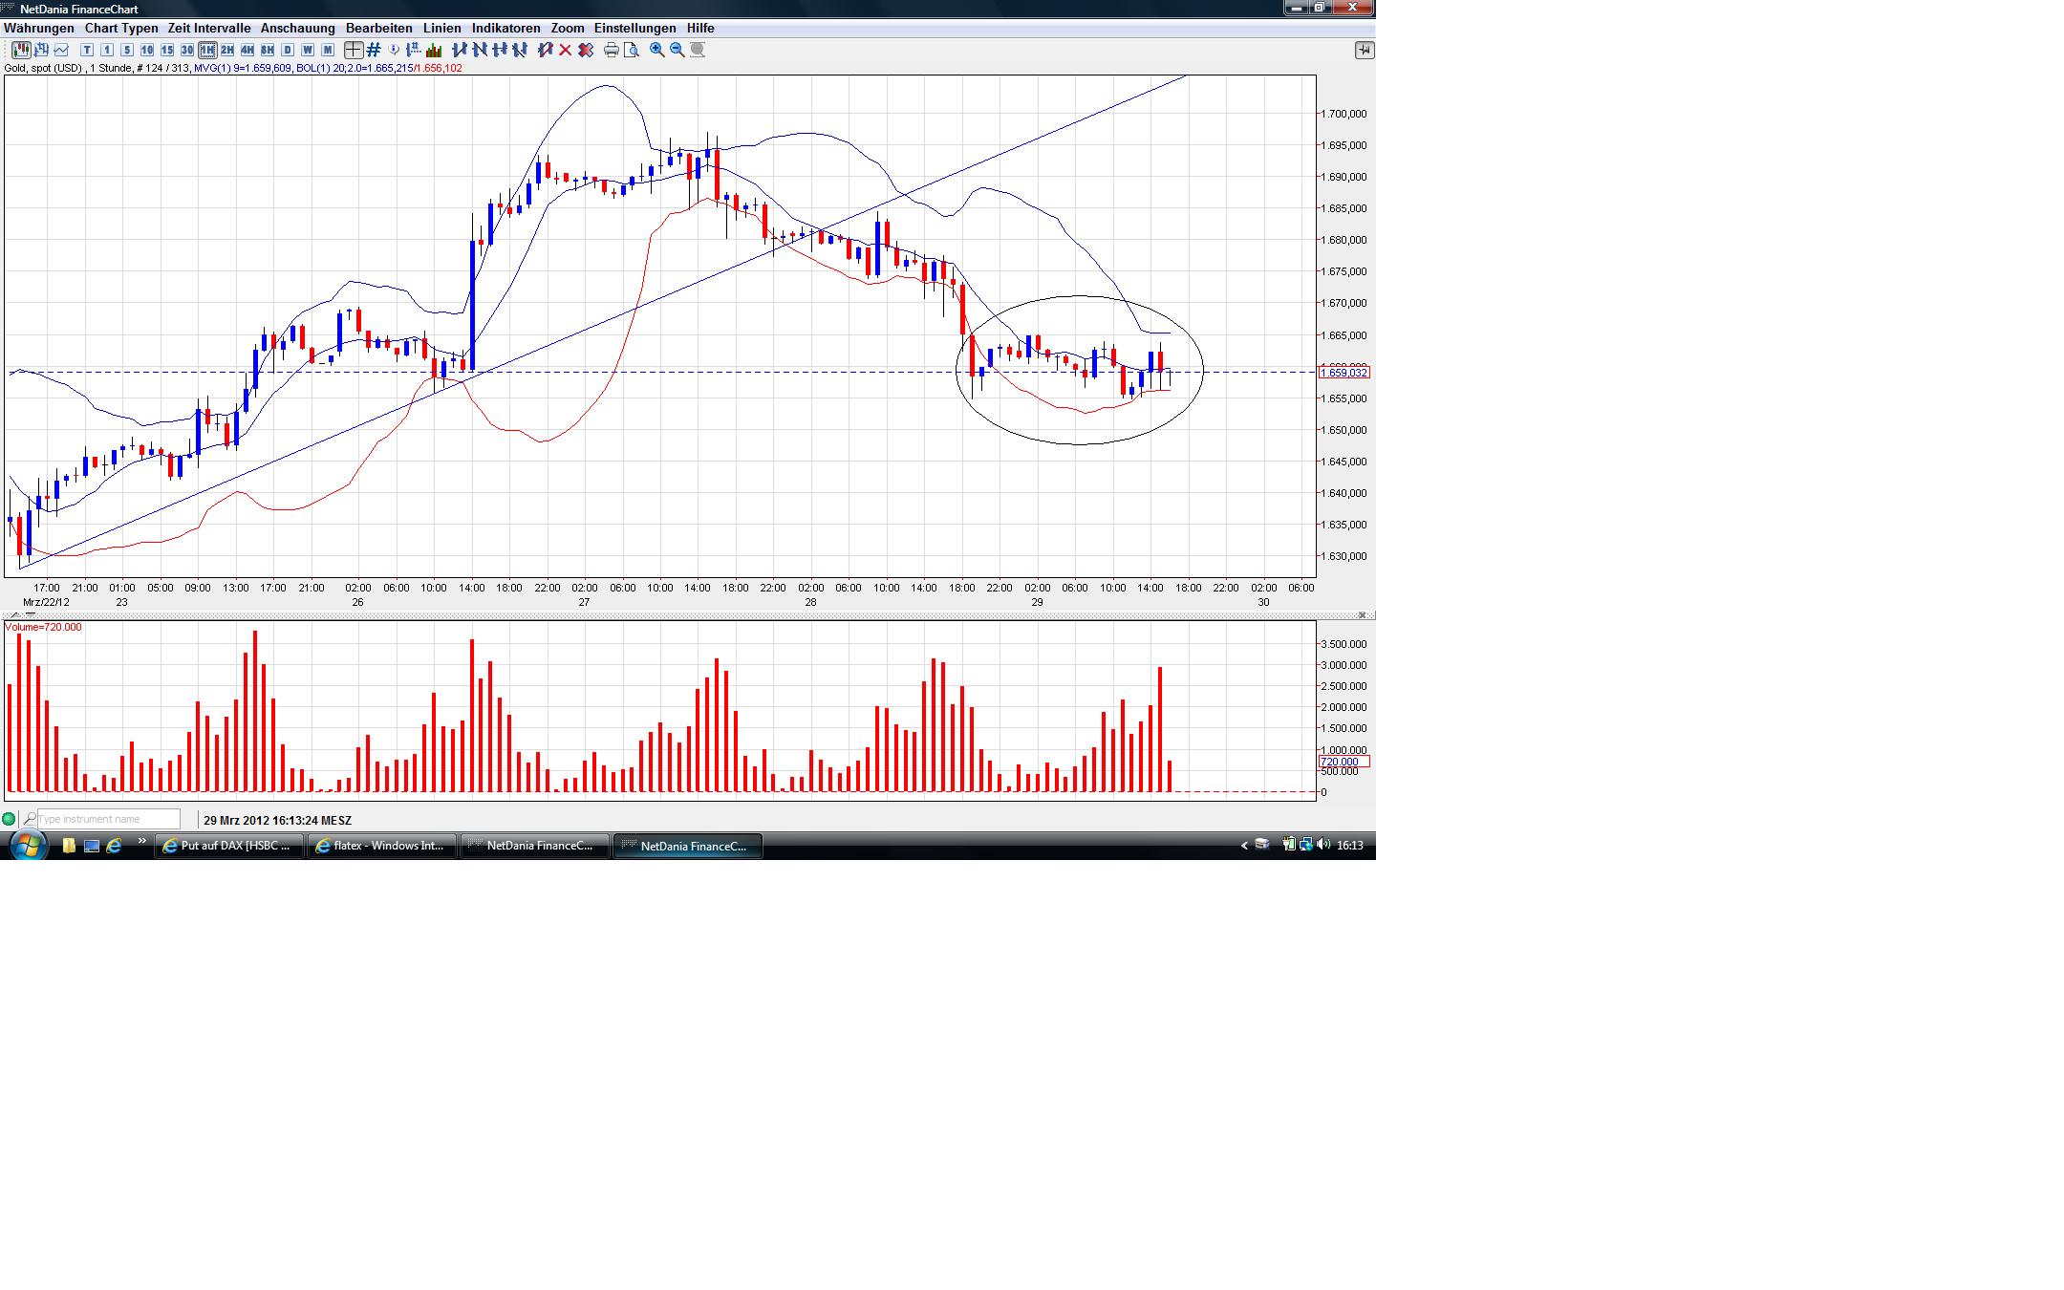
Task: Toggle the volume bars indicator icon
Action: (x=434, y=50)
